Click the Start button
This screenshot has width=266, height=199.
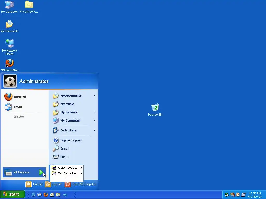click(x=12, y=194)
